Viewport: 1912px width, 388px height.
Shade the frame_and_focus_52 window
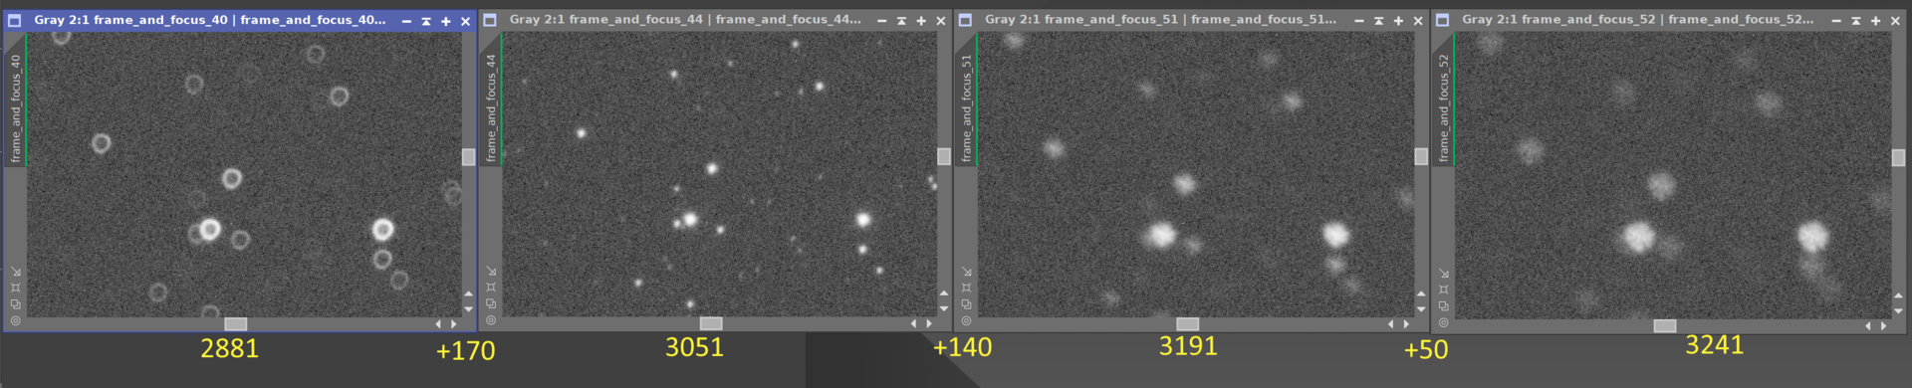coord(1855,21)
